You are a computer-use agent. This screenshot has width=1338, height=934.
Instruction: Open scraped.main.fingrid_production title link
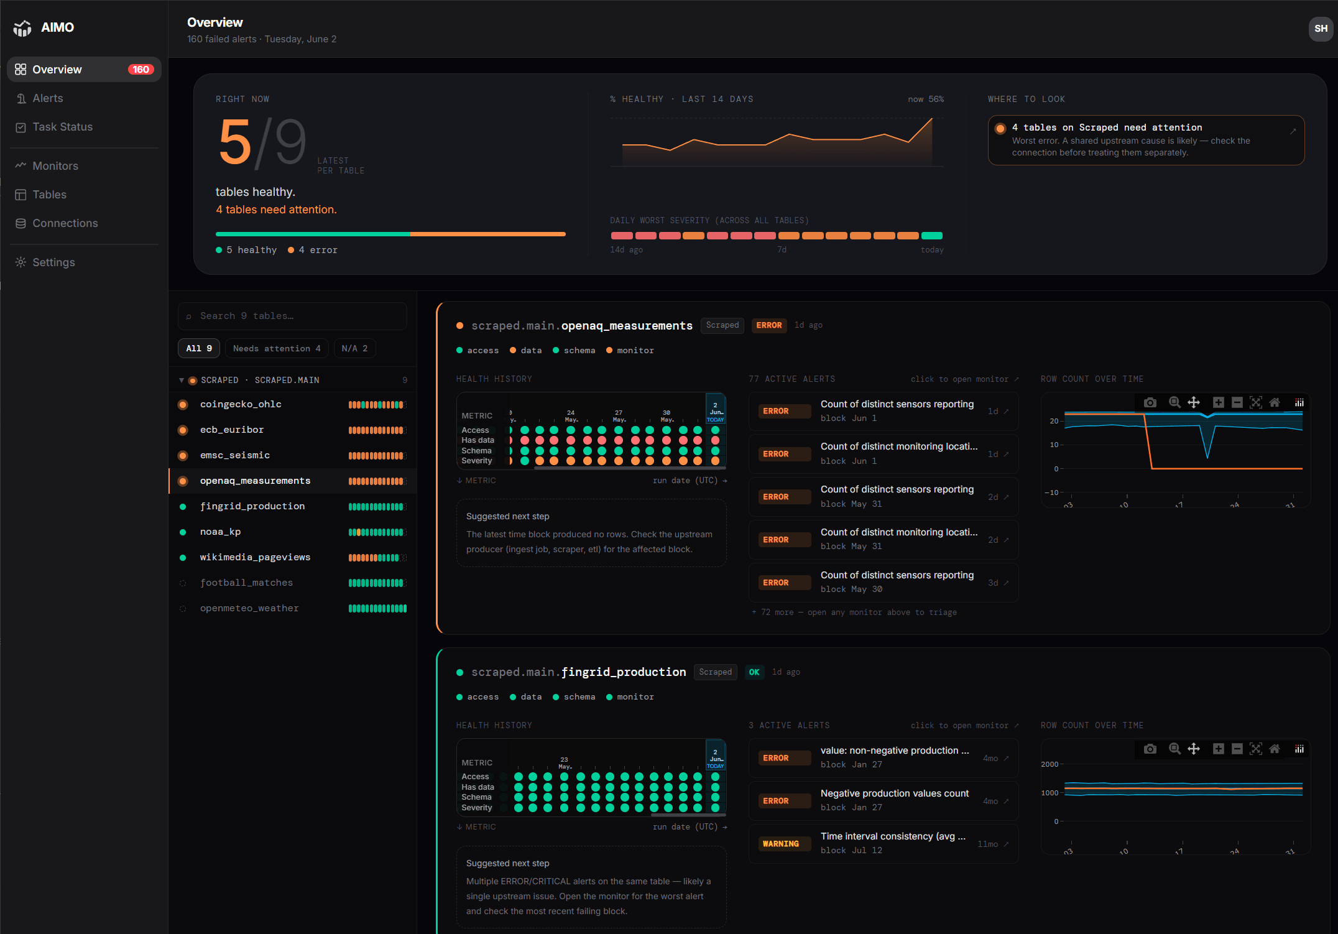click(579, 672)
